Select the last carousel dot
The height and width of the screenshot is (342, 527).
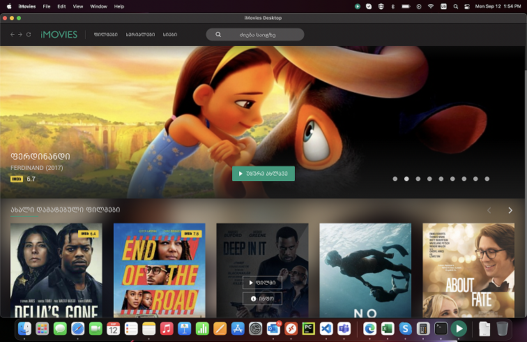487,179
